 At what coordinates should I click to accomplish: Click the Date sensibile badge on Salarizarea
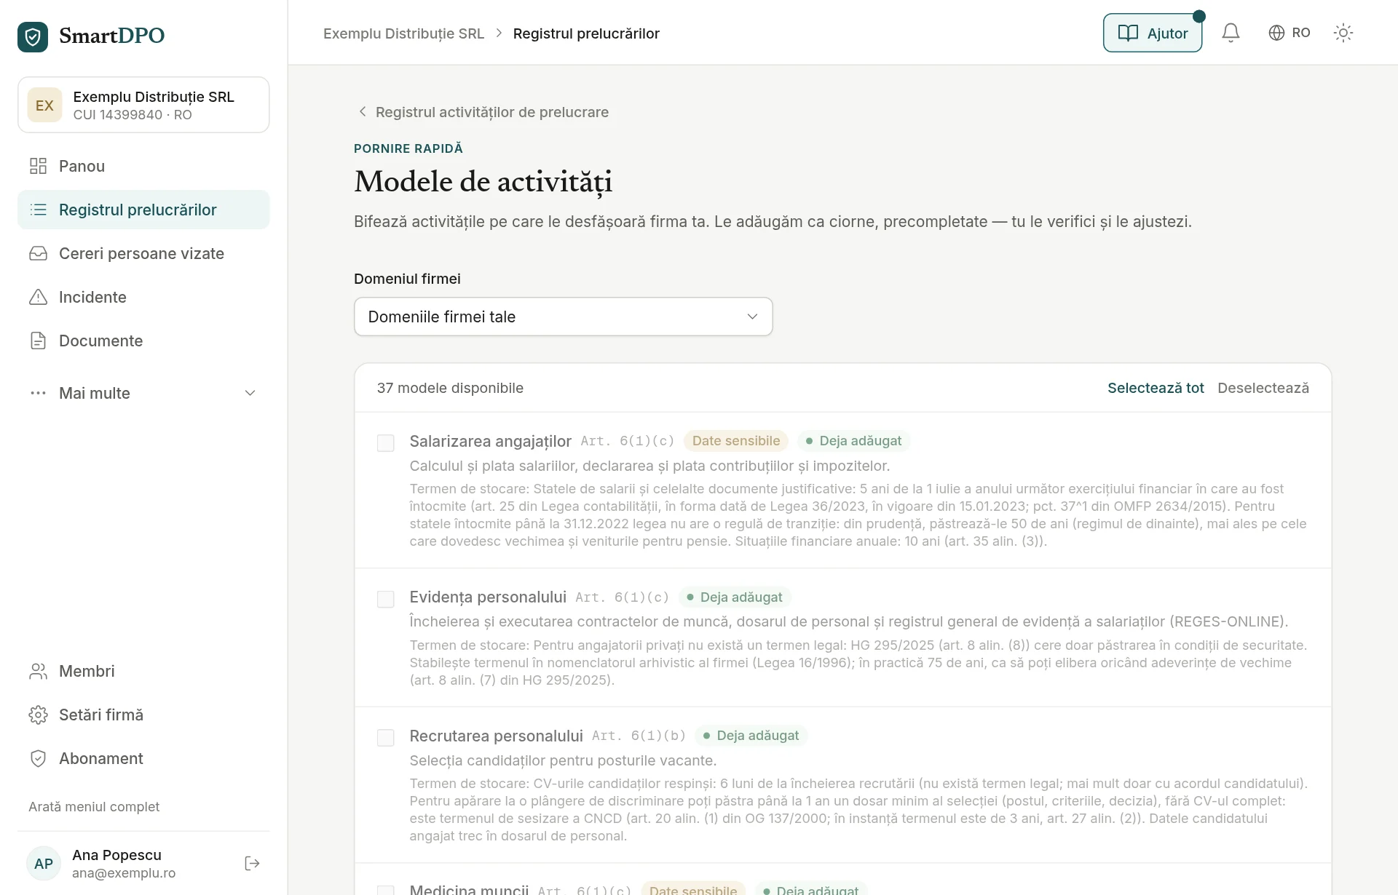(735, 441)
